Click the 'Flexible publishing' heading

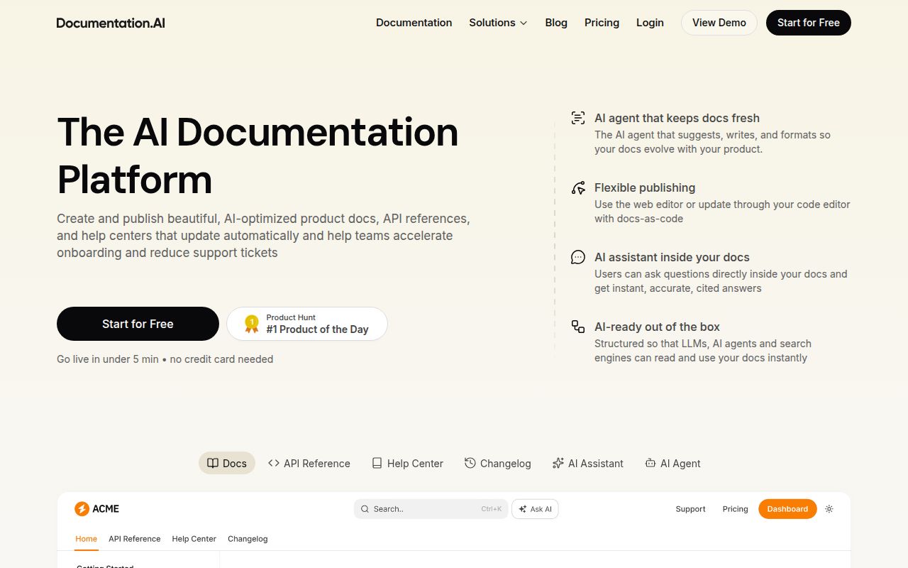pyautogui.click(x=645, y=187)
